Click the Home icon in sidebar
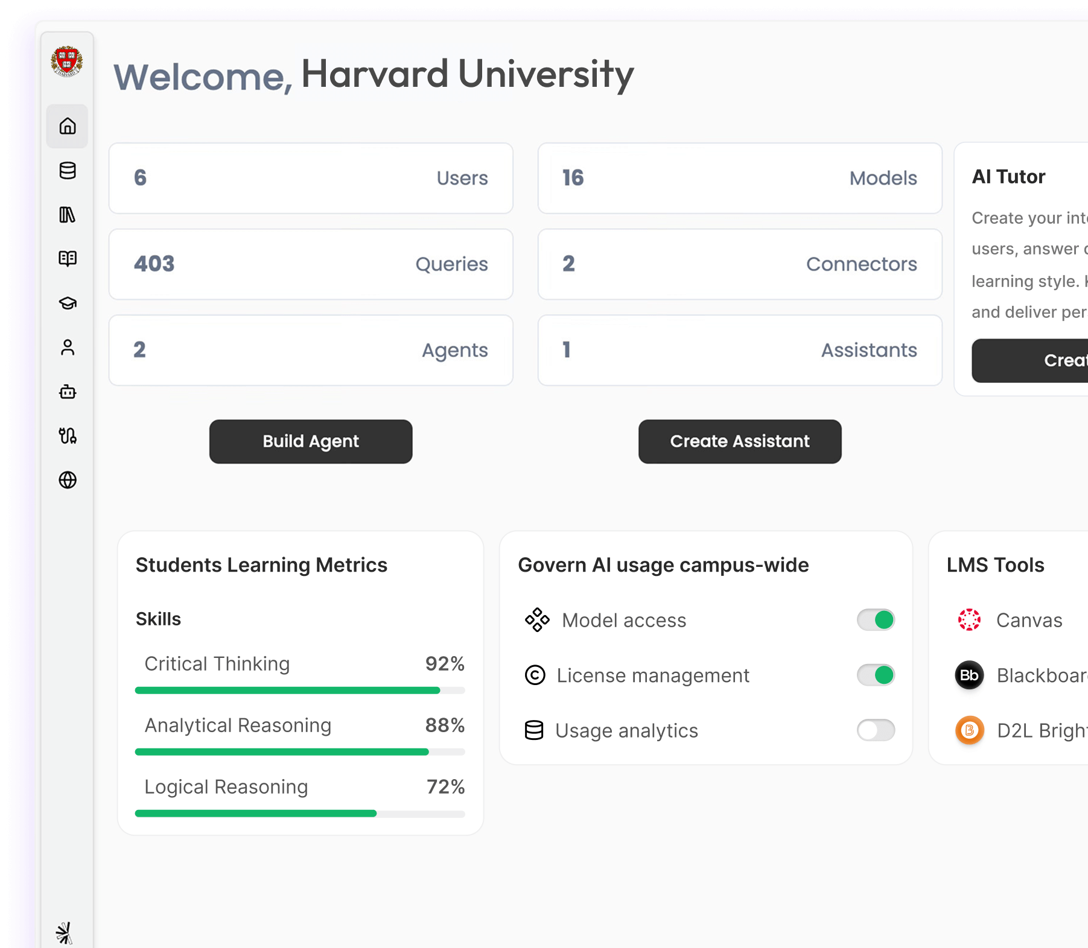Viewport: 1088px width, 948px height. click(68, 126)
